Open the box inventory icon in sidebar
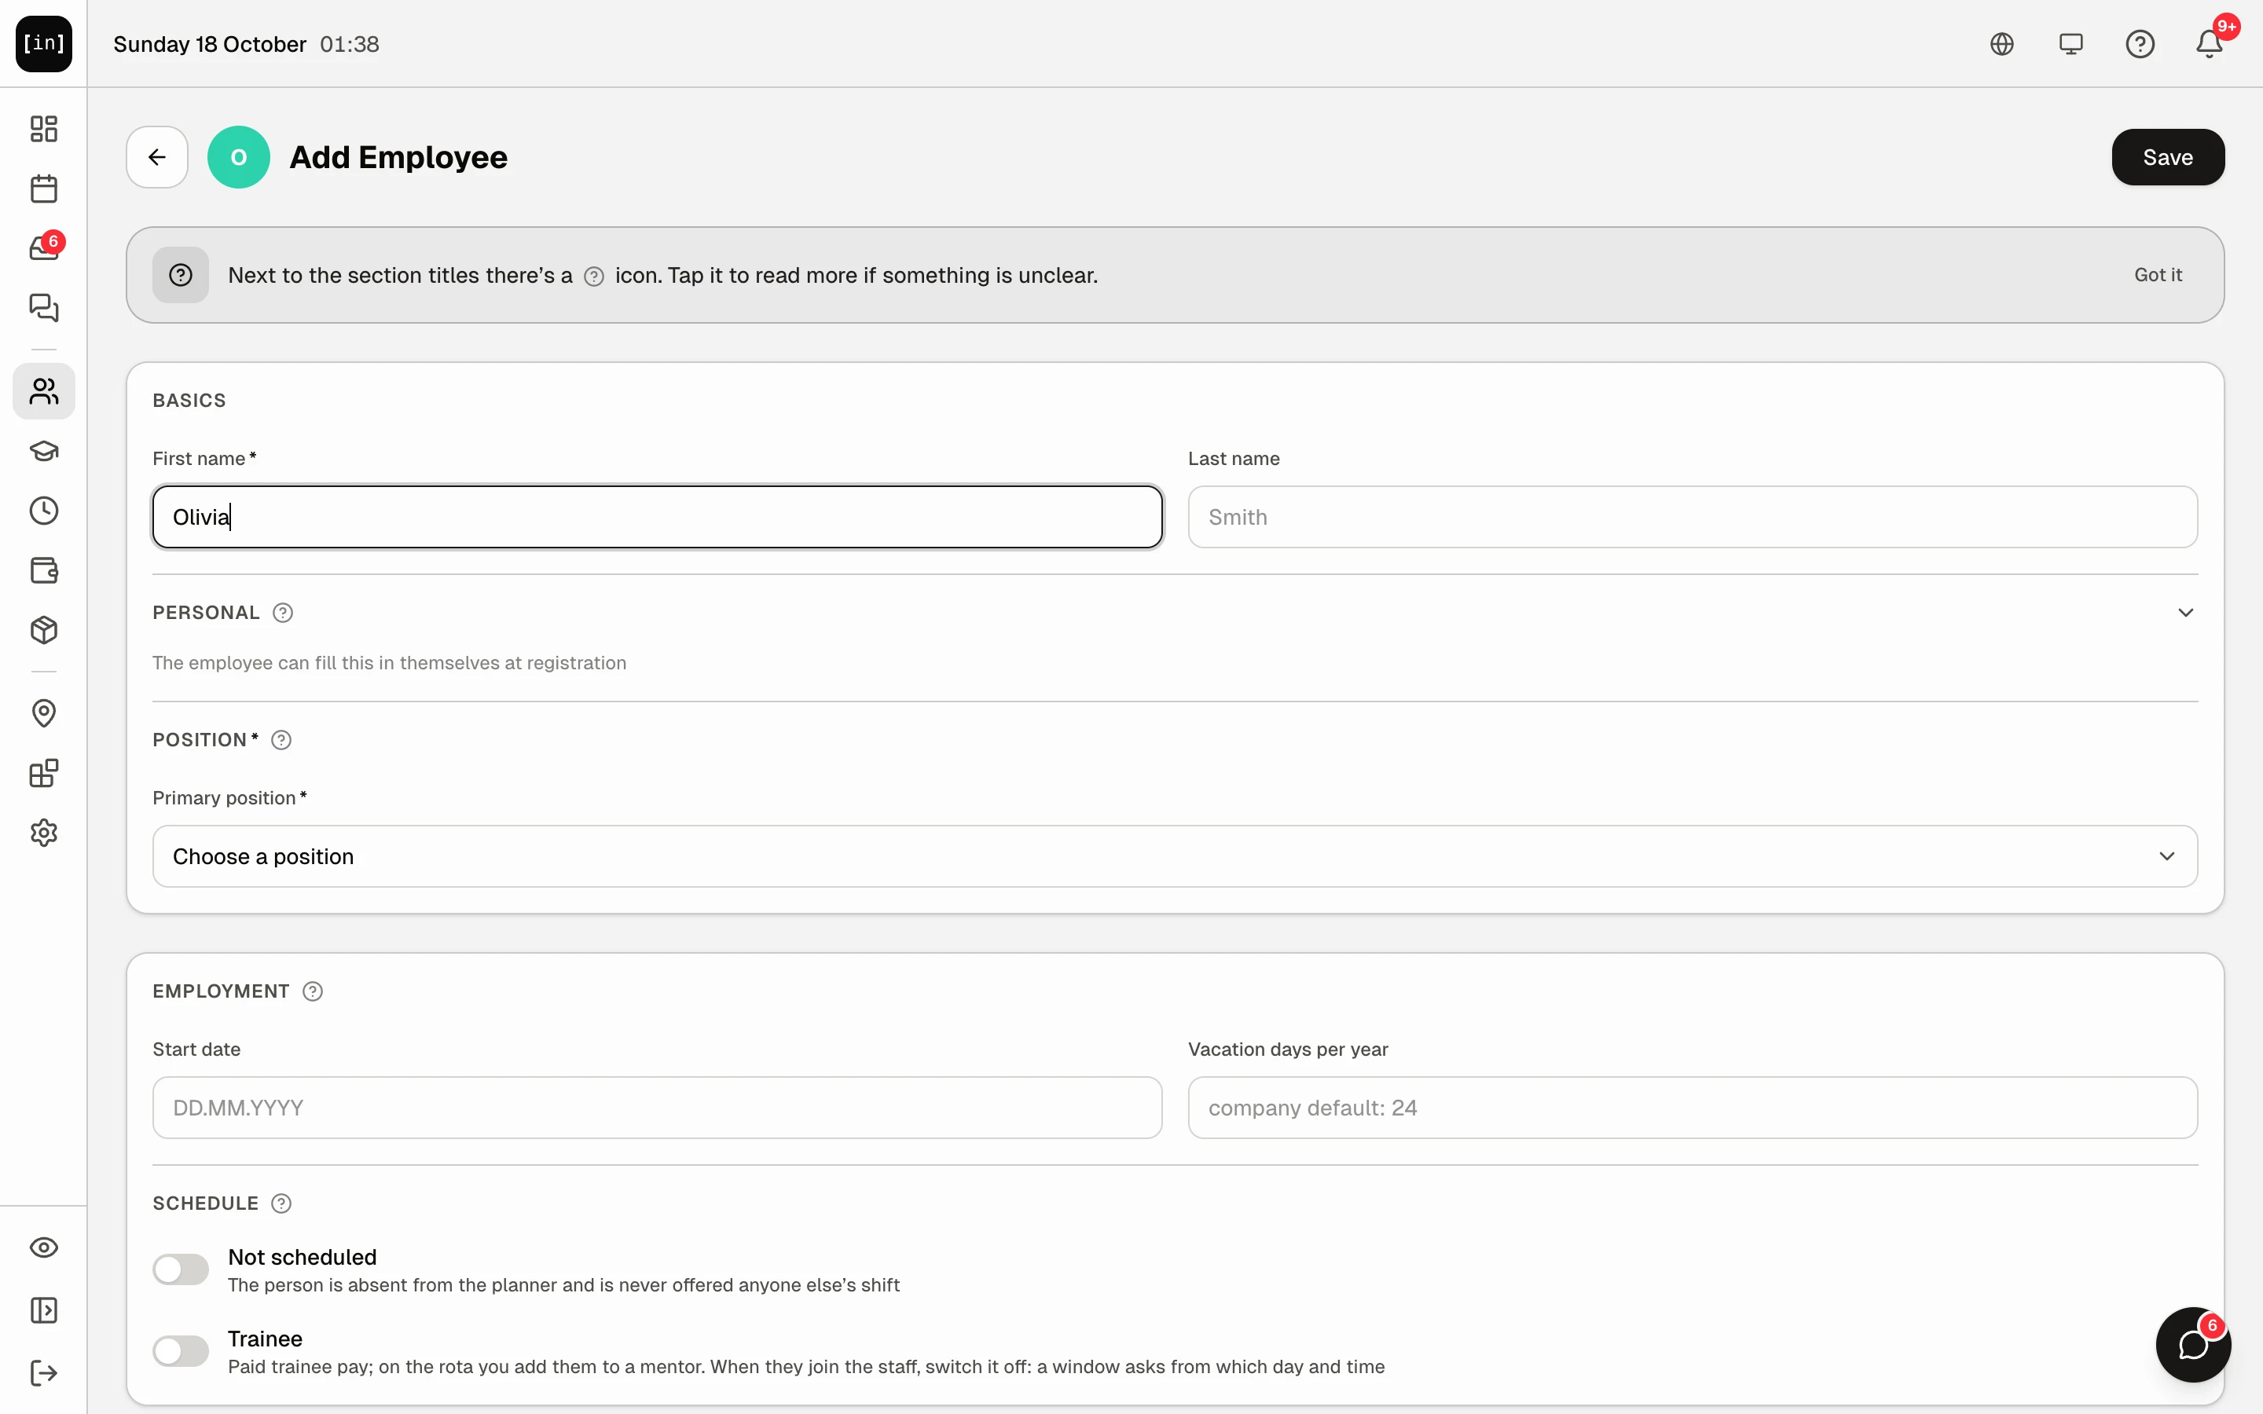The image size is (2263, 1414). 44,630
